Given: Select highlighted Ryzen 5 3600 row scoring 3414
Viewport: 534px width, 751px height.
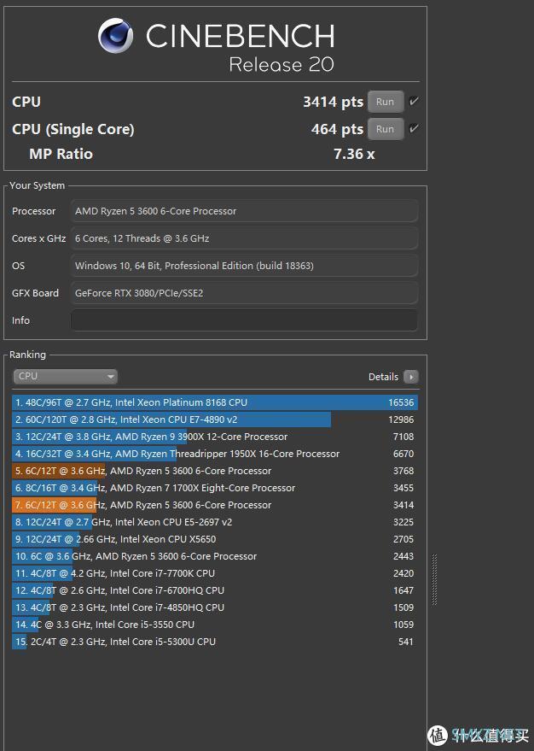Looking at the screenshot, I should click(x=215, y=505).
